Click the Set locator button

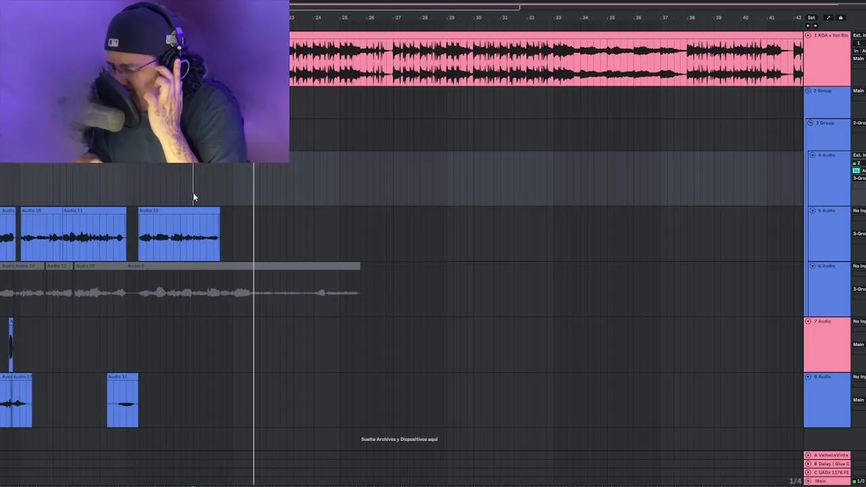pyautogui.click(x=811, y=18)
